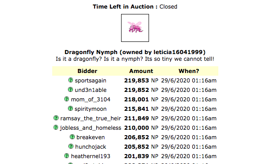The height and width of the screenshot is (164, 271).
Task: Click the green question icon beside heathernel193
Action: coord(67,156)
